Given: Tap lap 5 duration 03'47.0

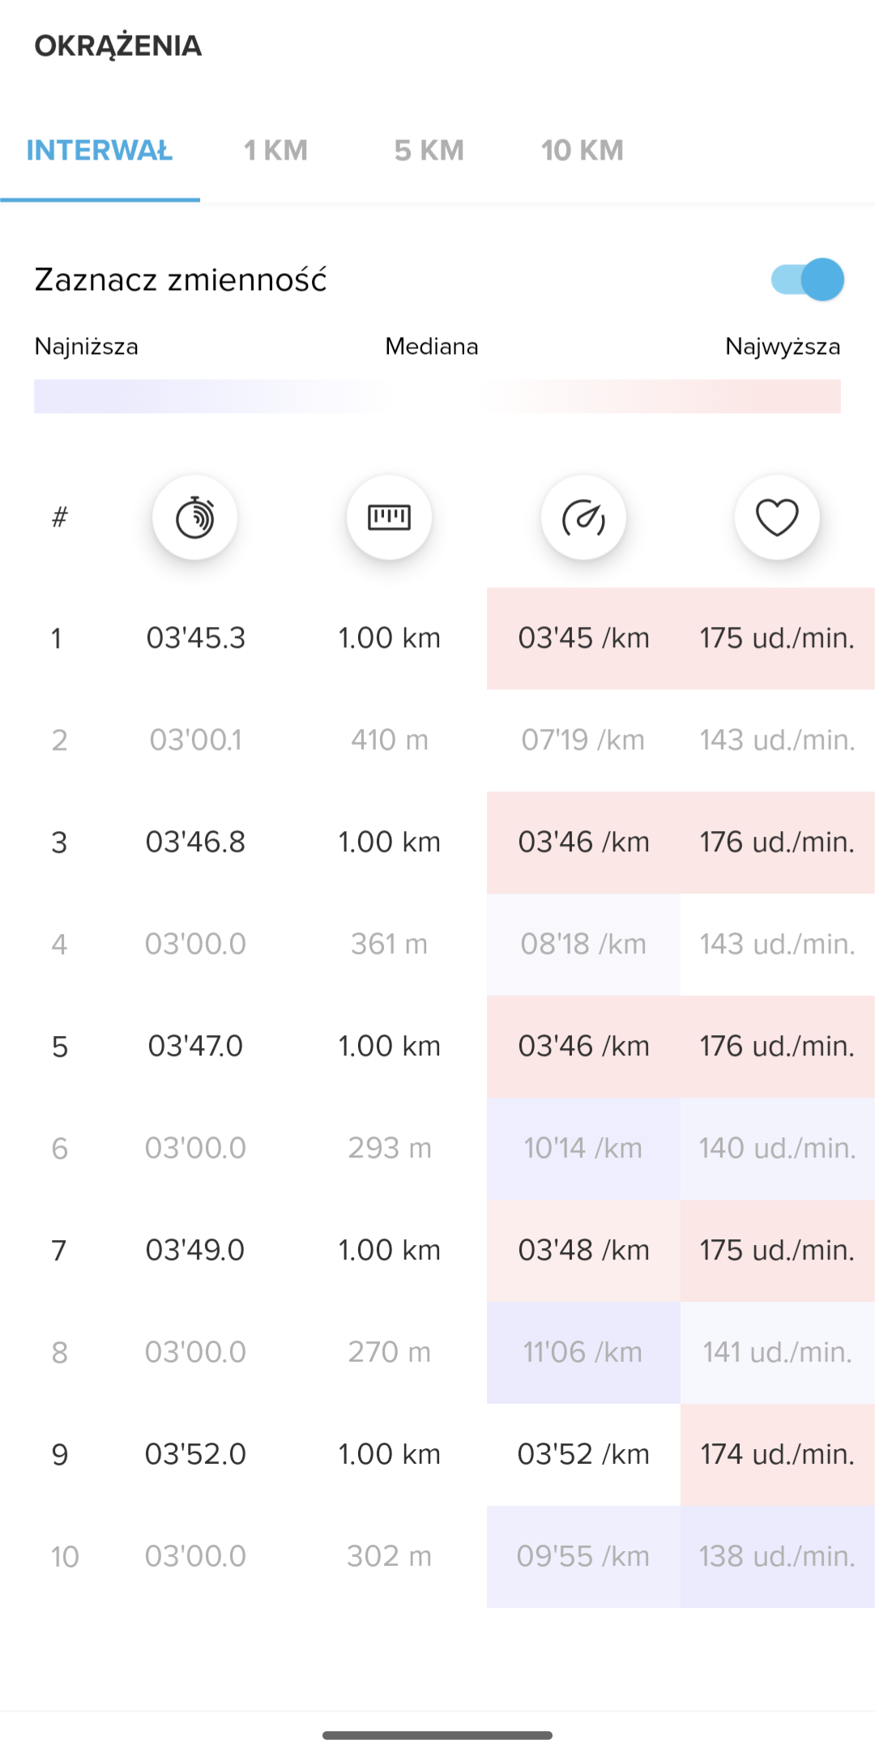Looking at the screenshot, I should click(195, 1047).
